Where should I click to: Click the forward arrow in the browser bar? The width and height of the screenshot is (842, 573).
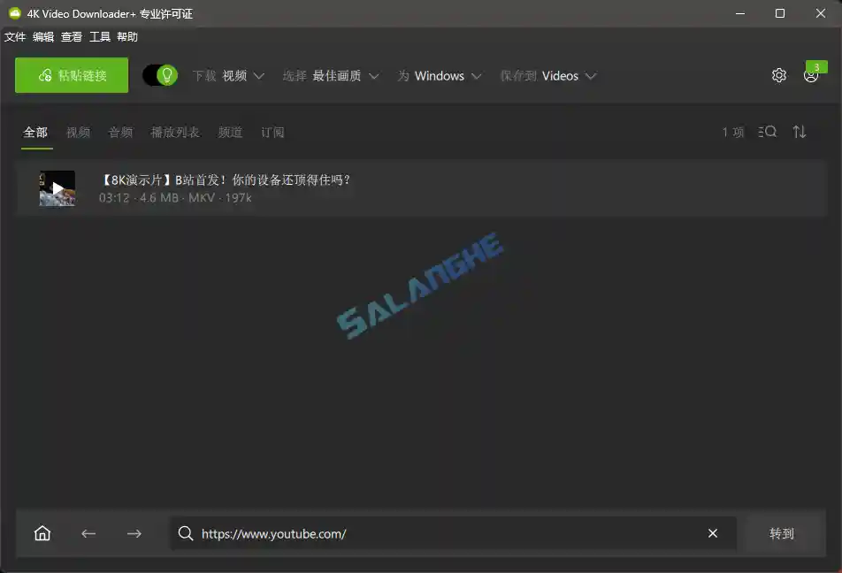(x=134, y=533)
